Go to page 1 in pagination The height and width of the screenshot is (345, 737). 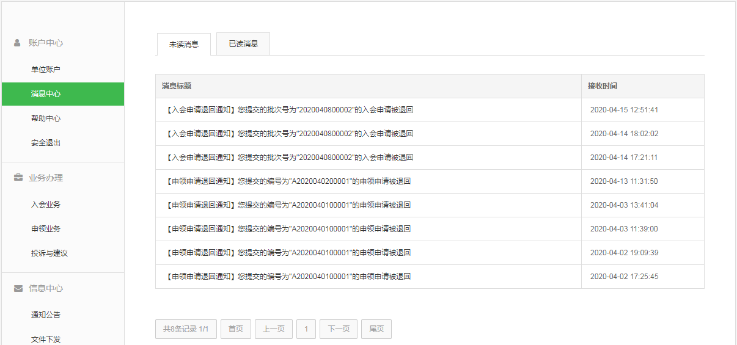(x=306, y=329)
